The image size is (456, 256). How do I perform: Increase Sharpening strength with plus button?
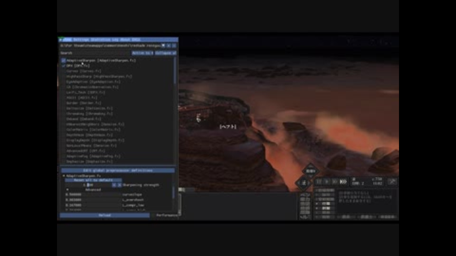tap(119, 185)
